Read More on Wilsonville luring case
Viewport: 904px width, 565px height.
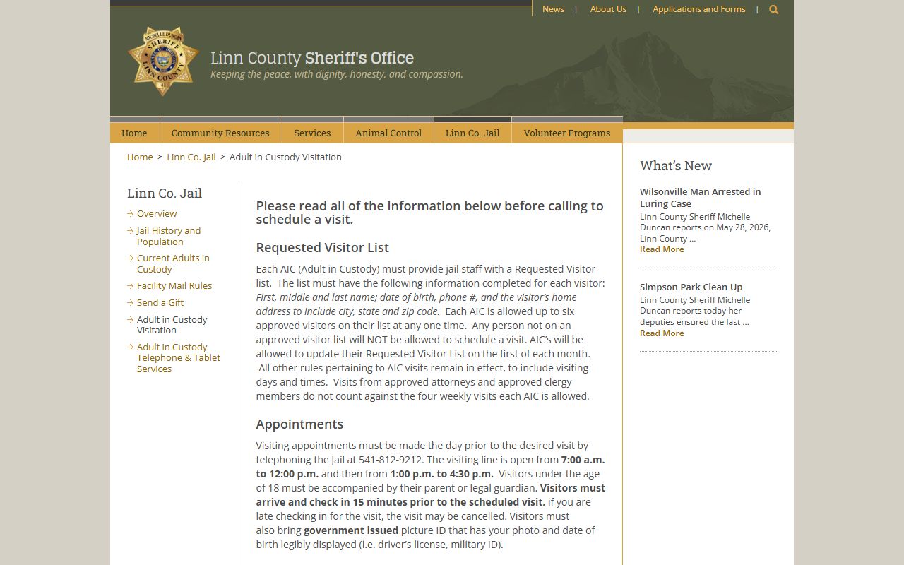pos(662,249)
